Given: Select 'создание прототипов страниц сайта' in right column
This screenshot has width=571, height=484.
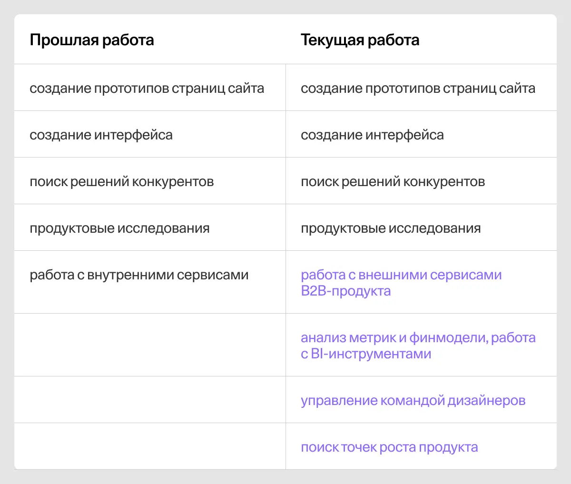Looking at the screenshot, I should click(x=417, y=88).
